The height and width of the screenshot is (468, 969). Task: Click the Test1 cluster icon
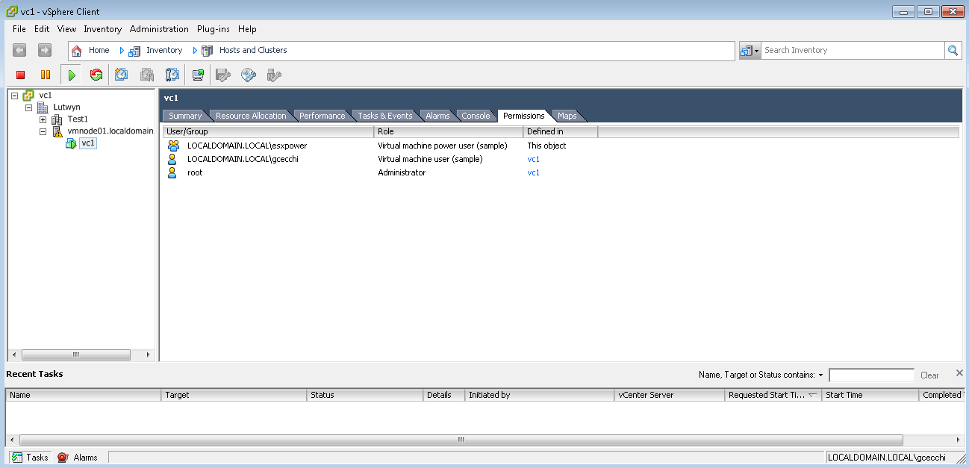tap(57, 119)
